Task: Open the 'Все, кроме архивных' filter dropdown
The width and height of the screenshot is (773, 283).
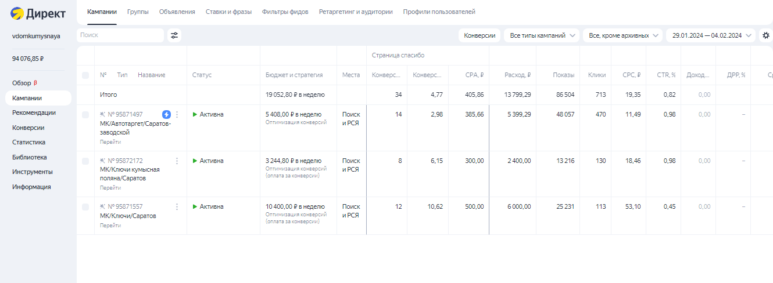Action: pos(622,35)
